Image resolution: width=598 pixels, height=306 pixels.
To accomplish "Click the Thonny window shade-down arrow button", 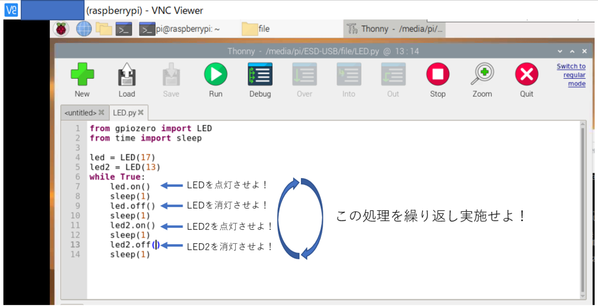I will point(561,51).
